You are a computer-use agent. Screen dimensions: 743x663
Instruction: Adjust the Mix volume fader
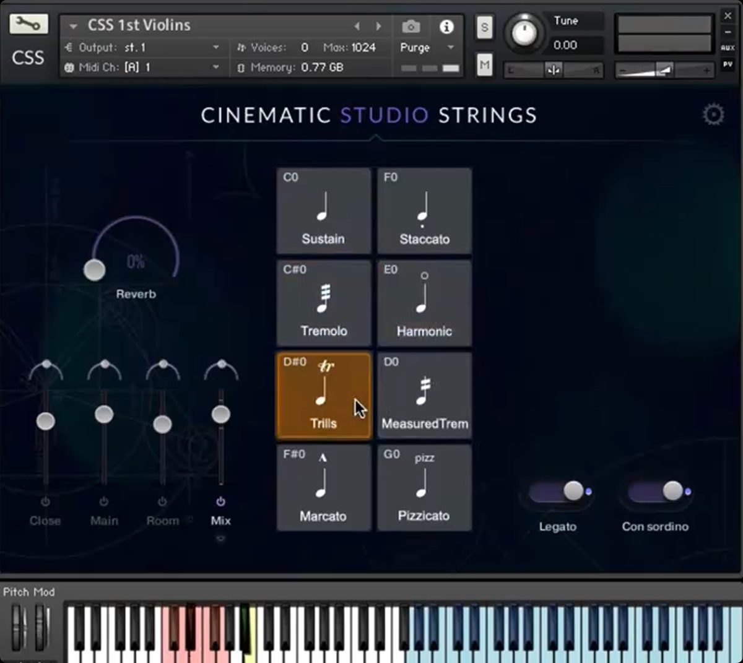220,414
